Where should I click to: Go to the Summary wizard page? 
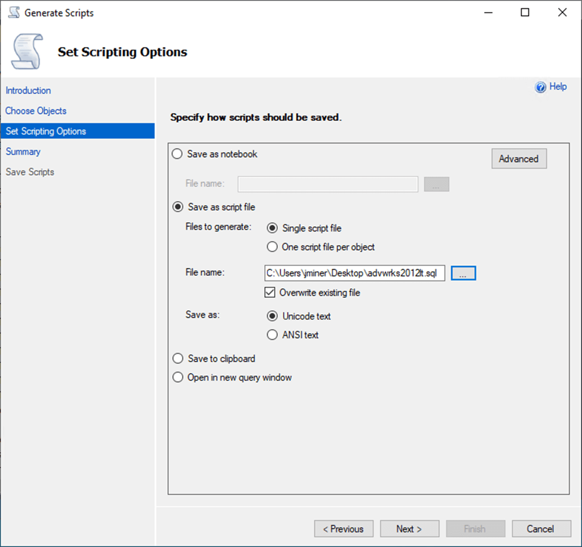point(23,151)
